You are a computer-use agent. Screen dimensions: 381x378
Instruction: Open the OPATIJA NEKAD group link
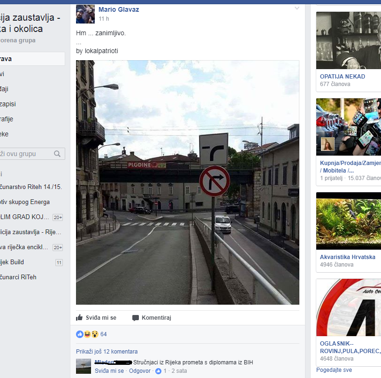pos(342,77)
